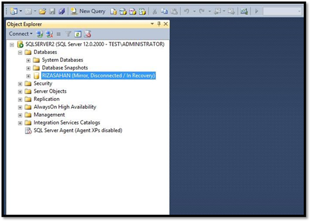Open the New Project dropdown arrow
Viewport: 311px width, 222px height.
[x=21, y=11]
